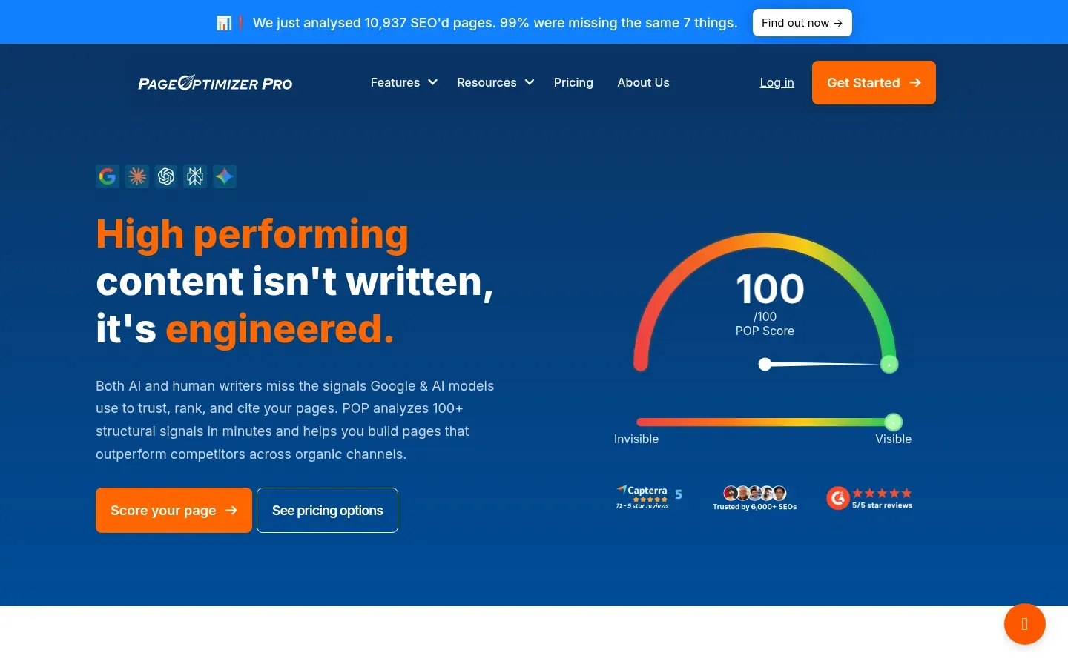Open the About Us page
The height and width of the screenshot is (667, 1068).
(x=643, y=82)
